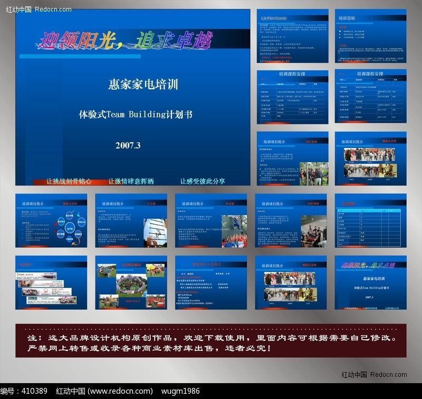422x399 pixels.
Task: Select the 培训项目简介 slide with circular diagram
Action: [x=51, y=220]
